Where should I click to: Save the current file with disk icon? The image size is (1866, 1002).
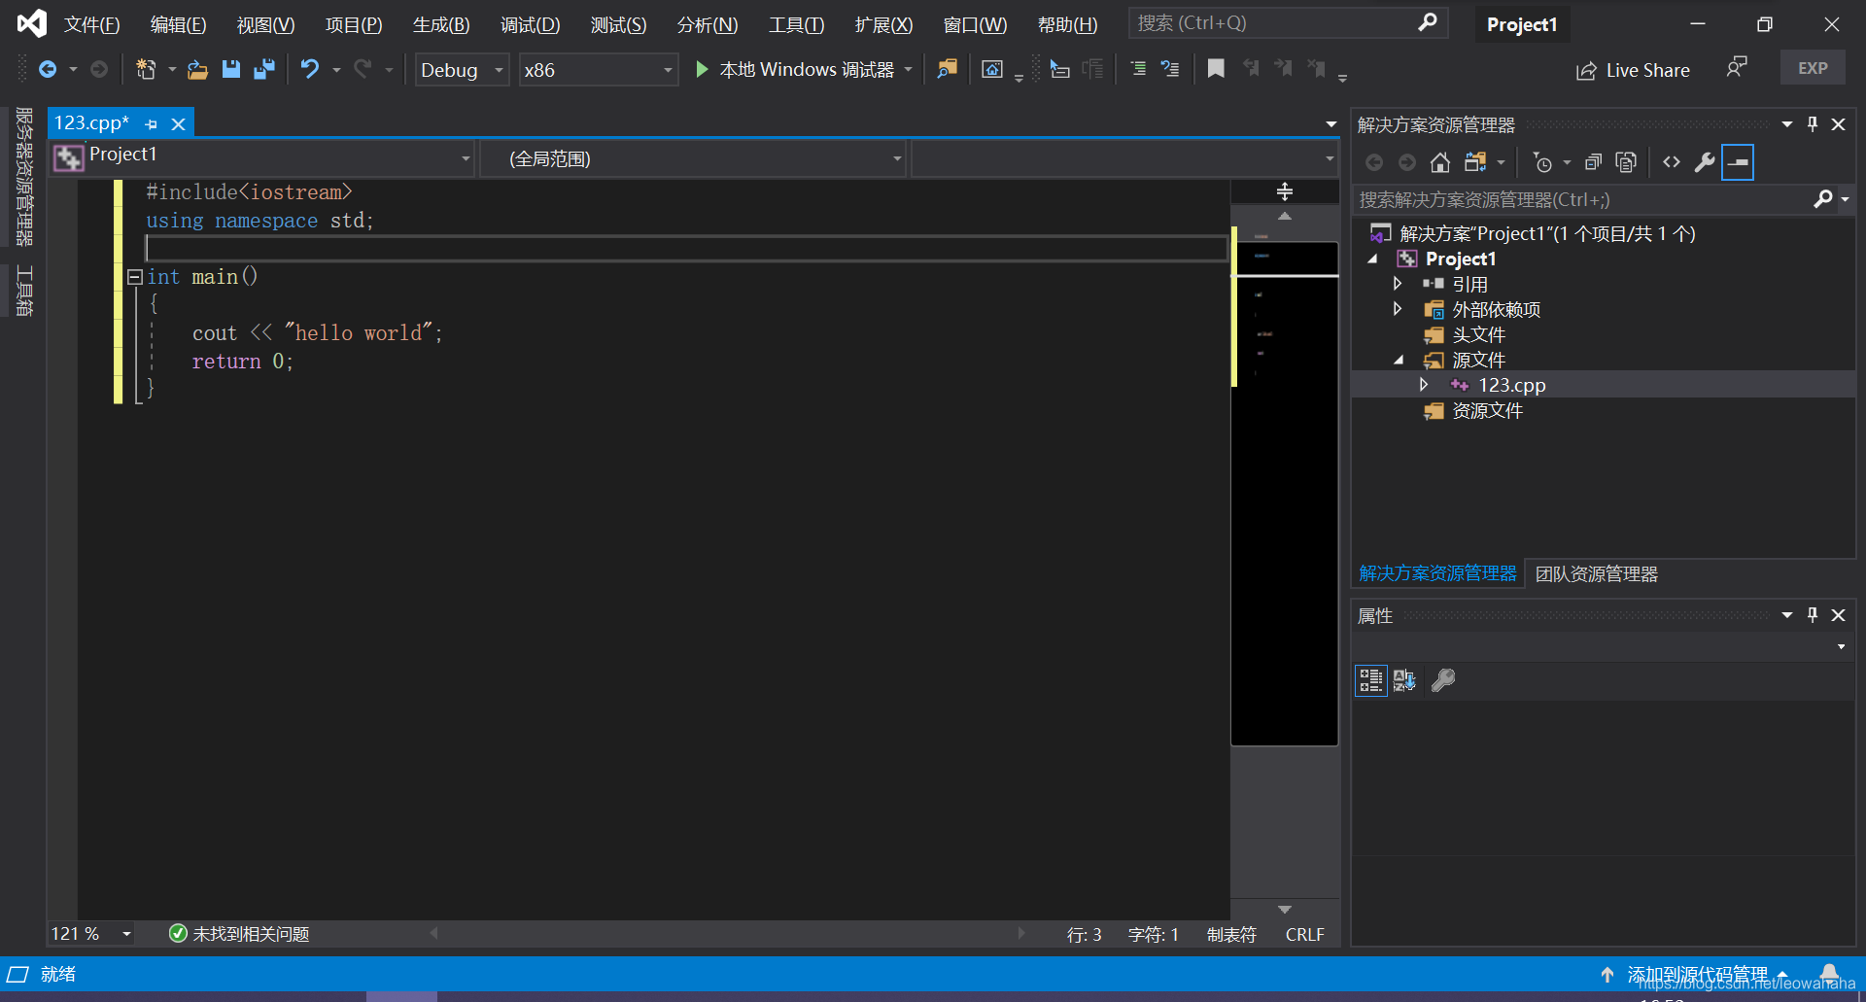coord(231,69)
